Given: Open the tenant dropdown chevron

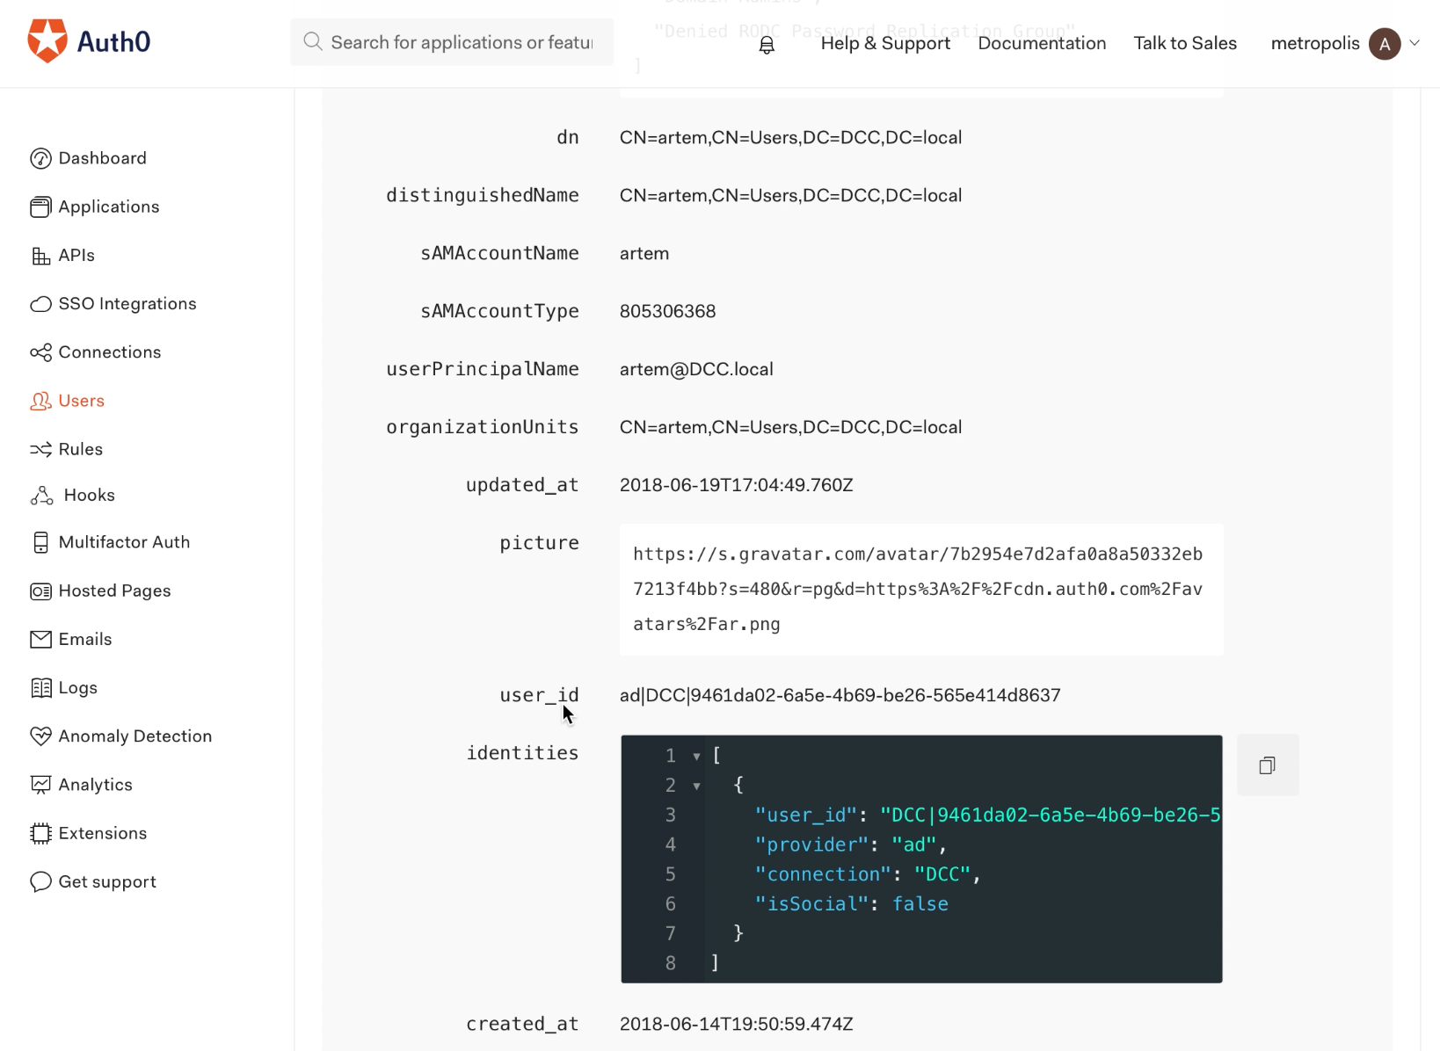Looking at the screenshot, I should click(1415, 43).
